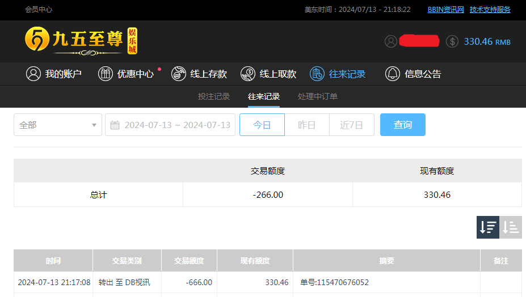Click the online deposit piggy bank icon
Image resolution: width=526 pixels, height=297 pixels.
(x=179, y=74)
